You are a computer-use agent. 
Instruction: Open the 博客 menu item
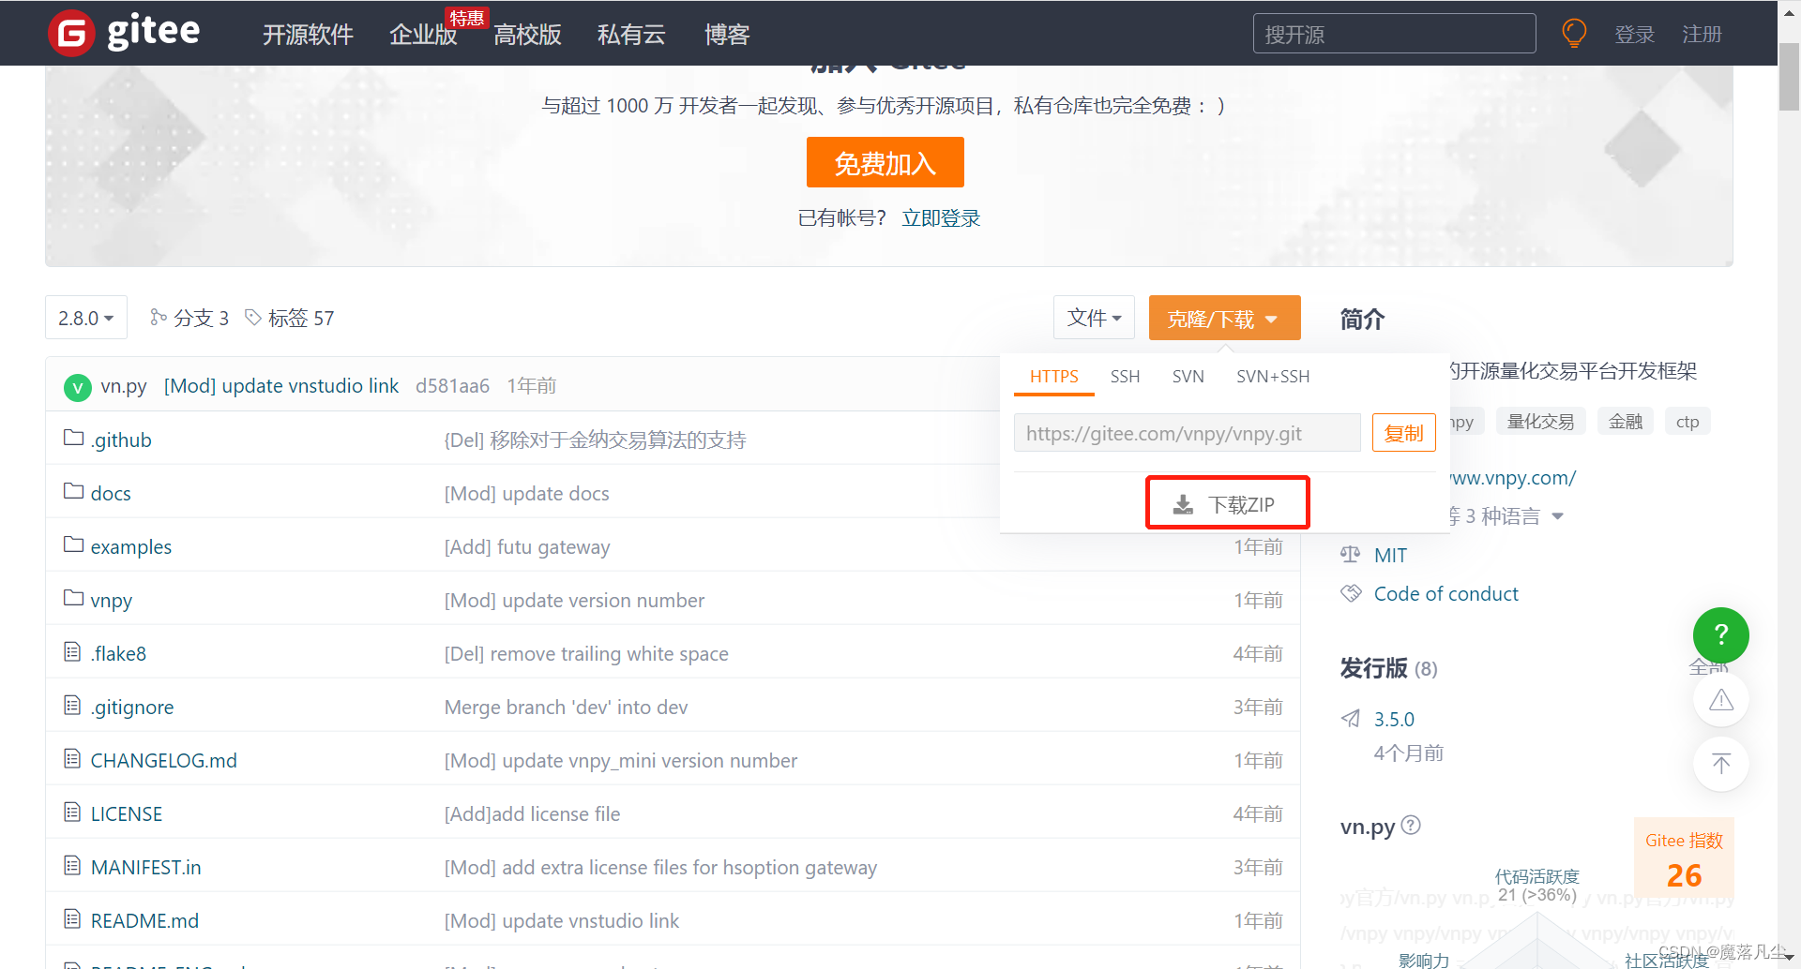(727, 34)
